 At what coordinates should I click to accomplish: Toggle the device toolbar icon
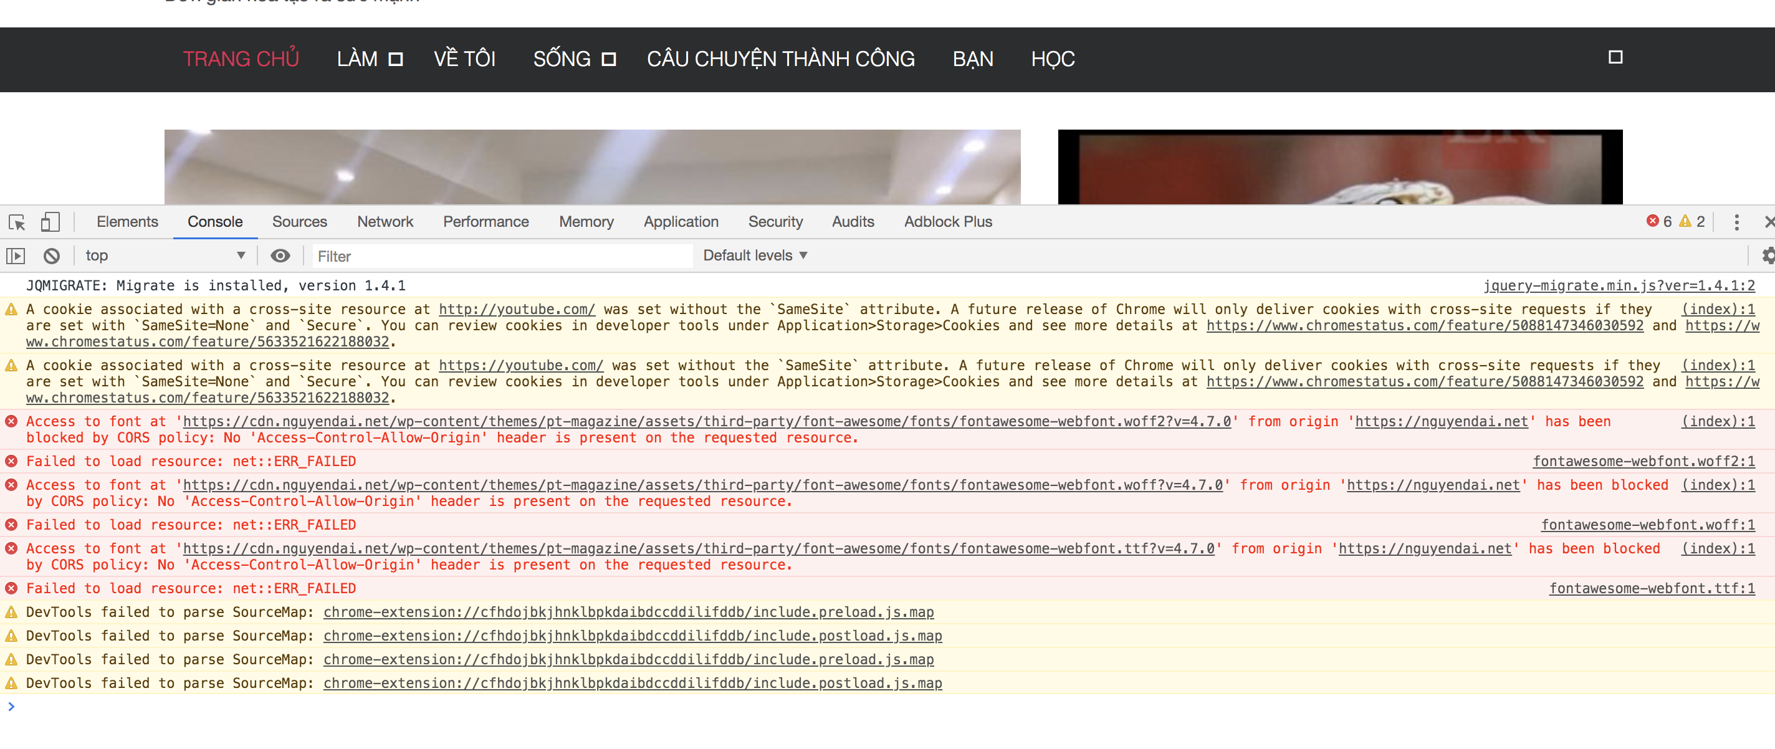coord(50,222)
